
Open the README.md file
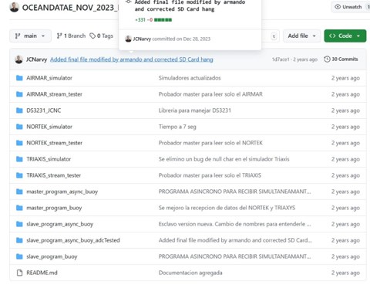coord(42,273)
